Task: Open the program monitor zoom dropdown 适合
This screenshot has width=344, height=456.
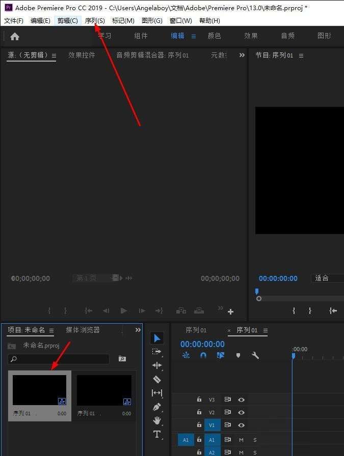Action: point(327,278)
